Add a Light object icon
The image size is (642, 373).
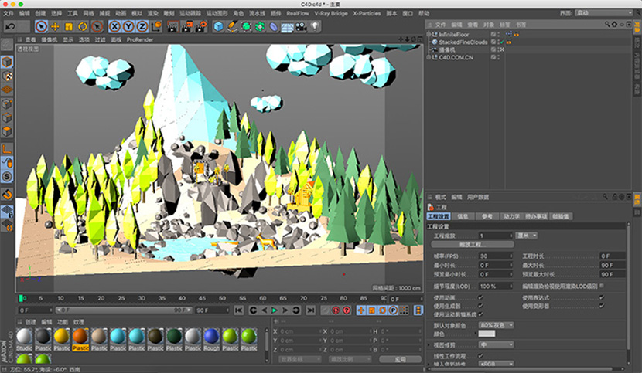click(x=315, y=26)
